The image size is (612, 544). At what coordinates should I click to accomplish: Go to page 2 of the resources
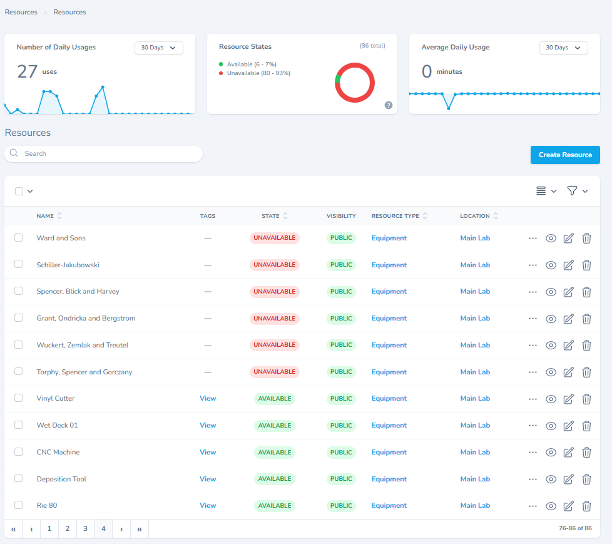click(x=67, y=529)
